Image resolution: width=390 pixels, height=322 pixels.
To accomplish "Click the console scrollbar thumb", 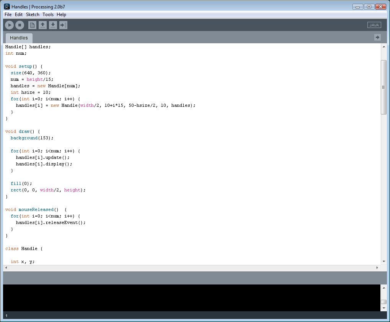I will (x=384, y=302).
